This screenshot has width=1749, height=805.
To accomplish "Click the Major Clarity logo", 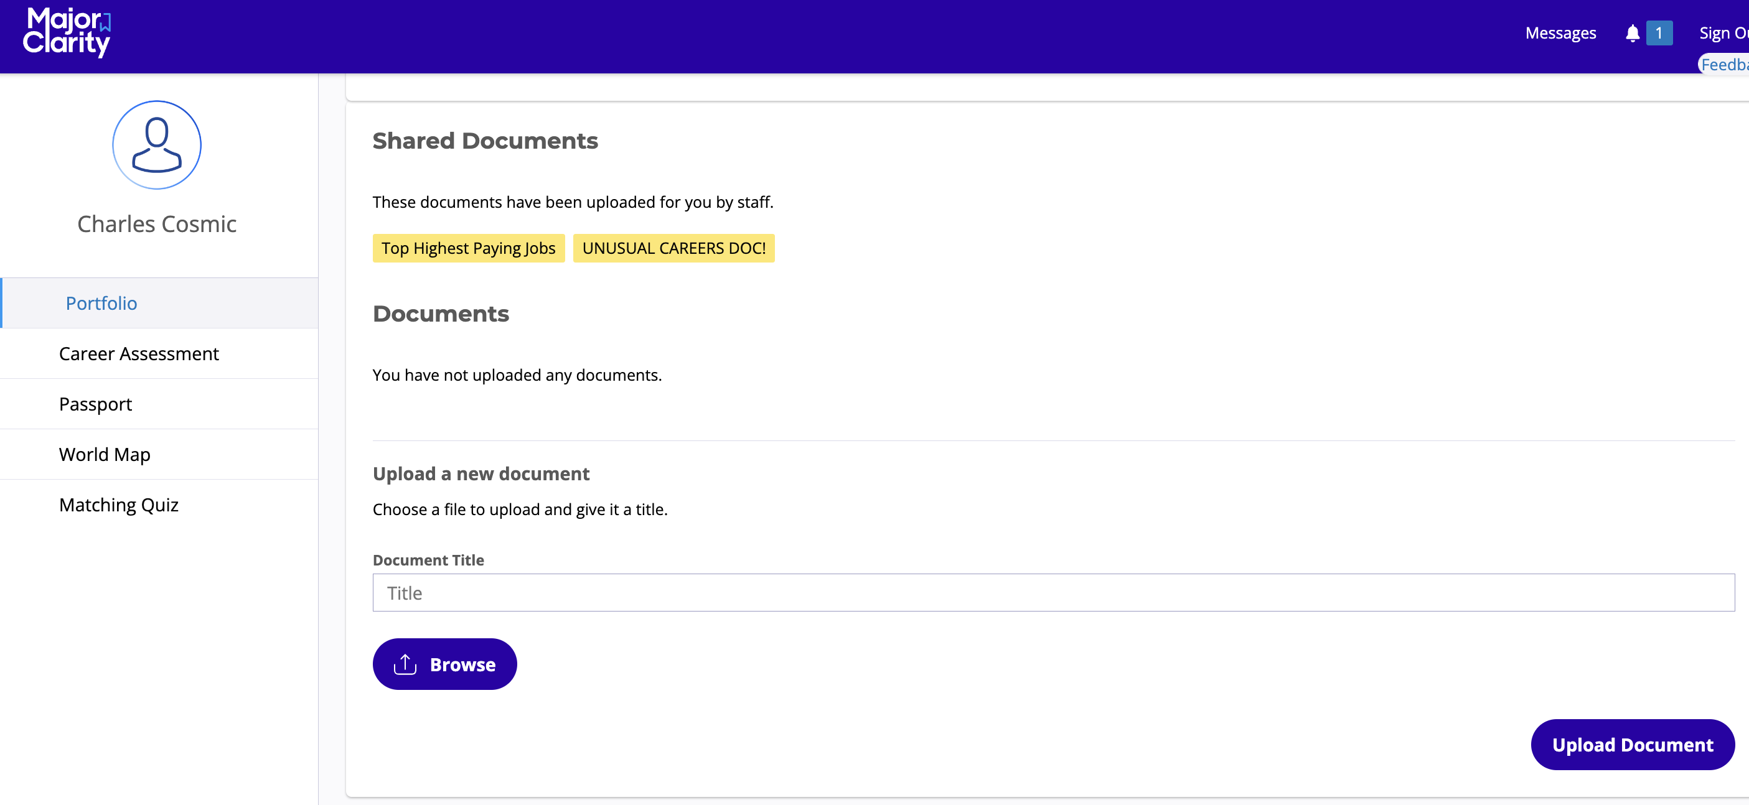I will tap(67, 32).
